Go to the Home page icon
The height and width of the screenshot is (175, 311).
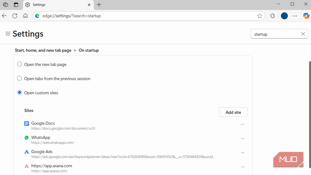25,16
